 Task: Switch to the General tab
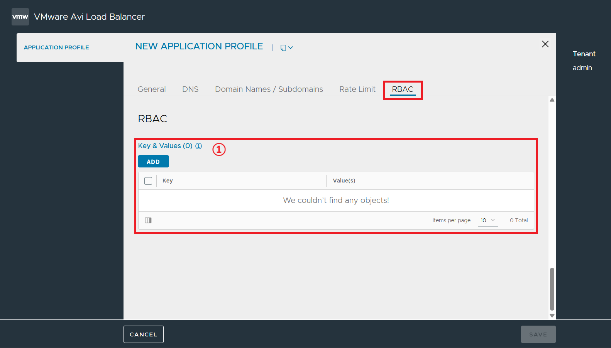pyautogui.click(x=152, y=89)
